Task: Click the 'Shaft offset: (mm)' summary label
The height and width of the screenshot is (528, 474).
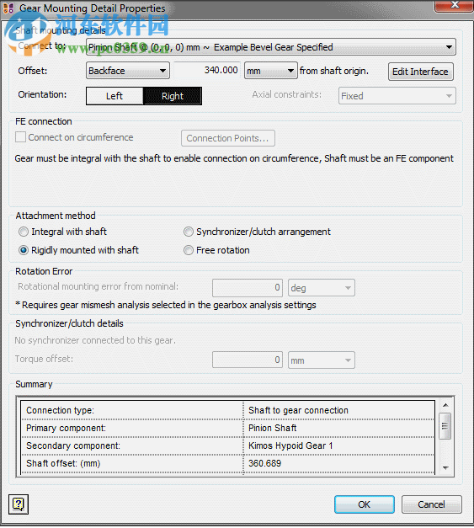Action: [x=63, y=463]
